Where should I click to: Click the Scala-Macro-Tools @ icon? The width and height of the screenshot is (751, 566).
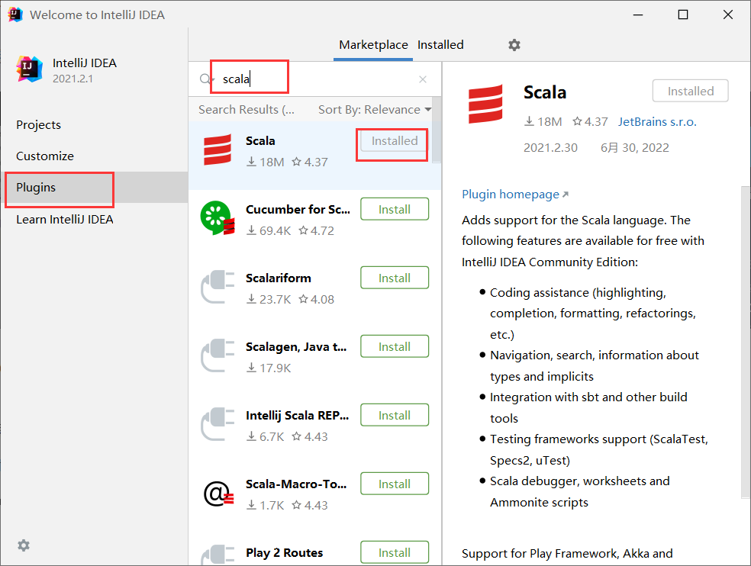218,494
